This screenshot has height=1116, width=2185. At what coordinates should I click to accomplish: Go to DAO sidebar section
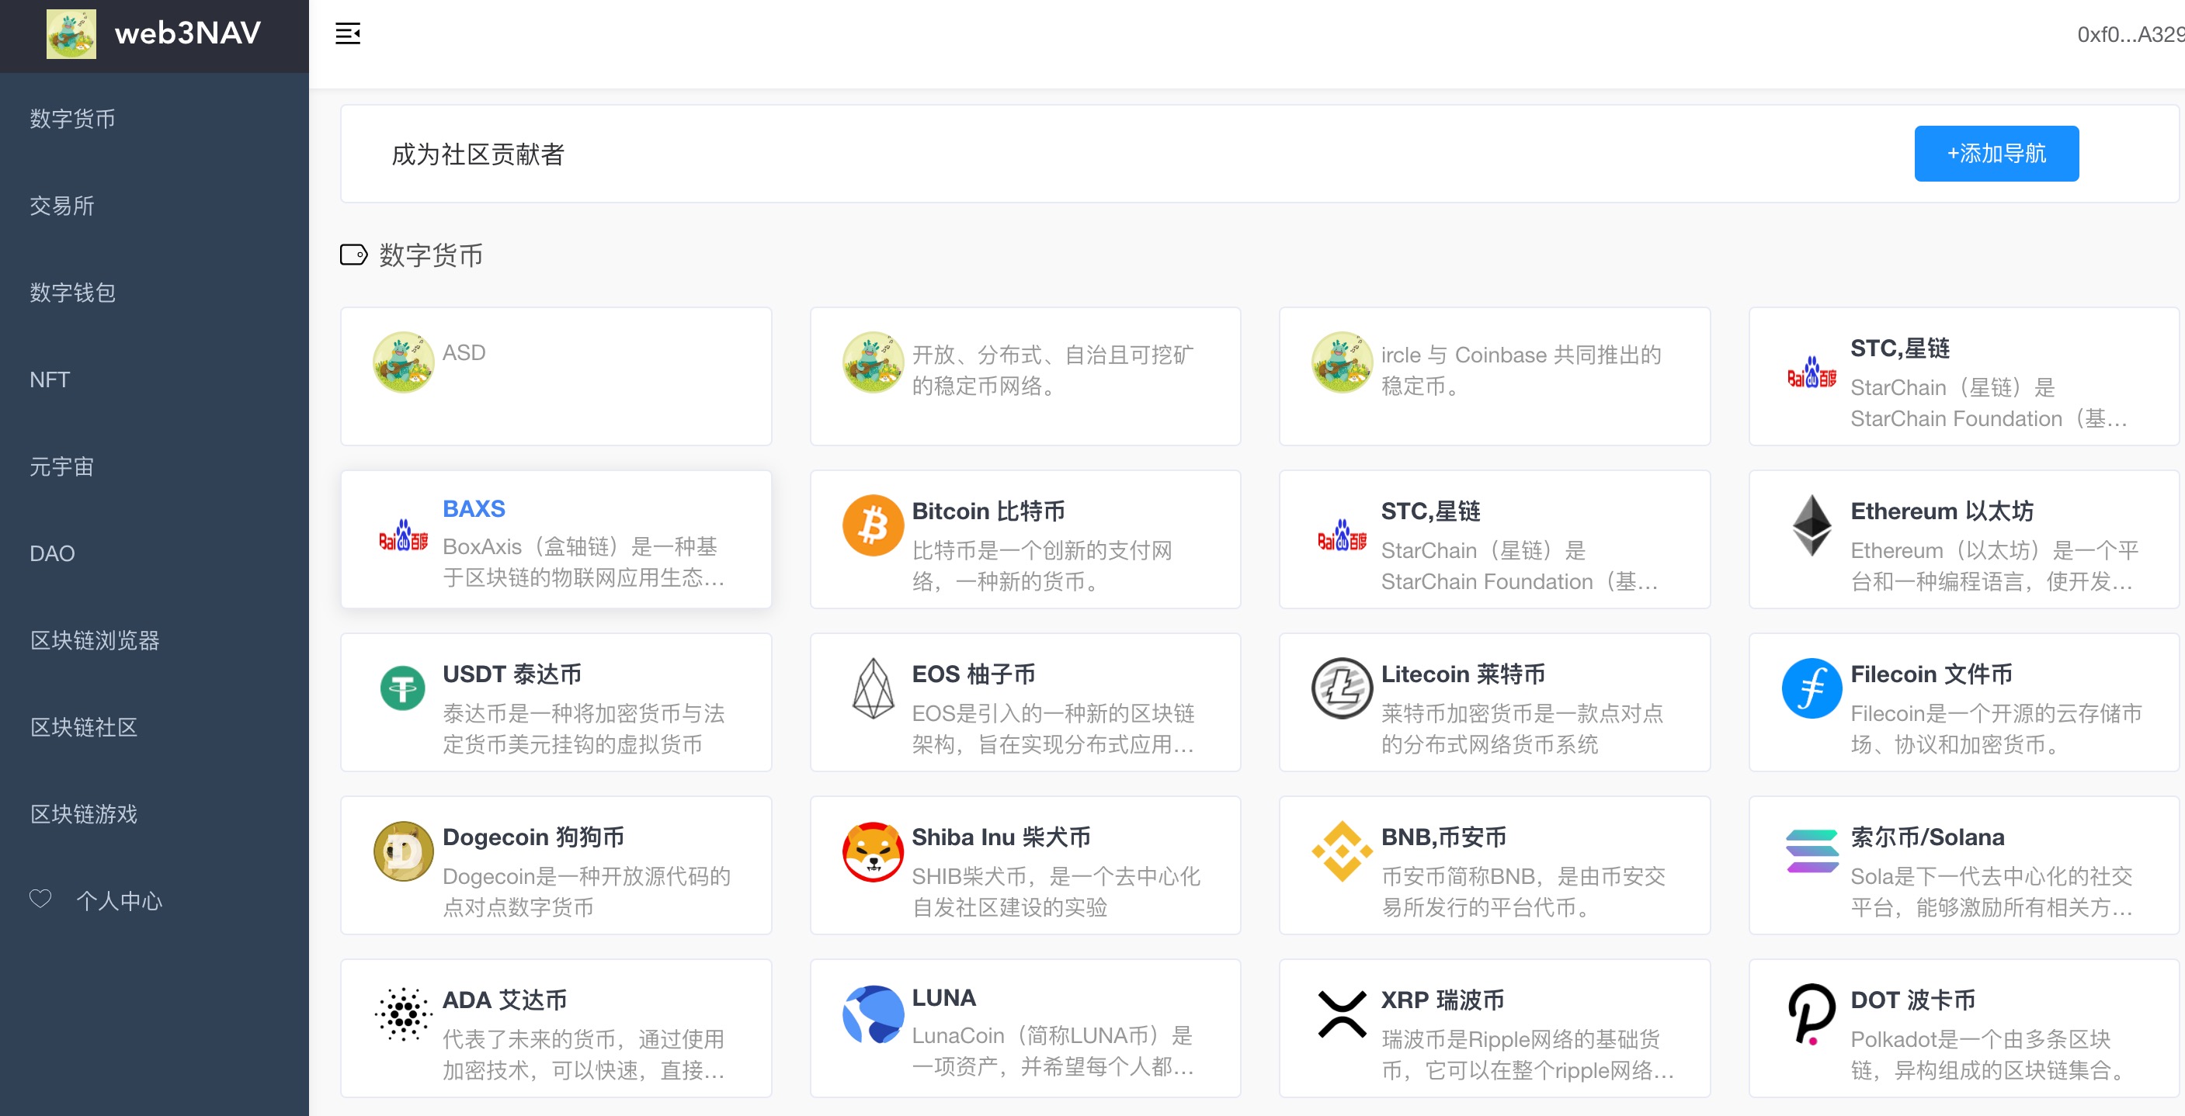tap(52, 553)
